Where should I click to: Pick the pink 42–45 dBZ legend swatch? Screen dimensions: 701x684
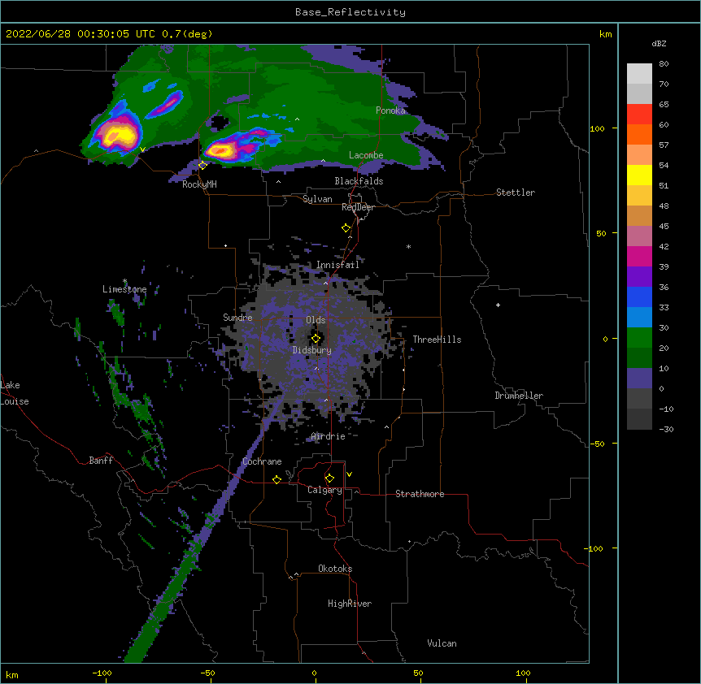tap(639, 236)
